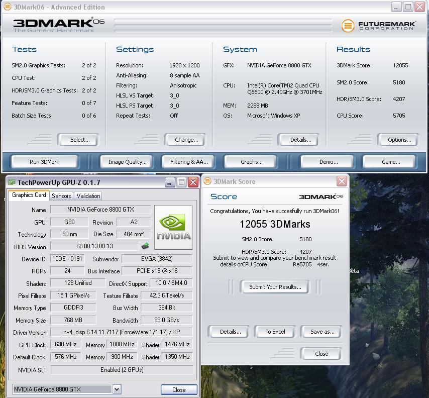Click the HDR/SM3.0 Score value 4207 in Results
This screenshot has height=398, width=429.
pos(399,99)
